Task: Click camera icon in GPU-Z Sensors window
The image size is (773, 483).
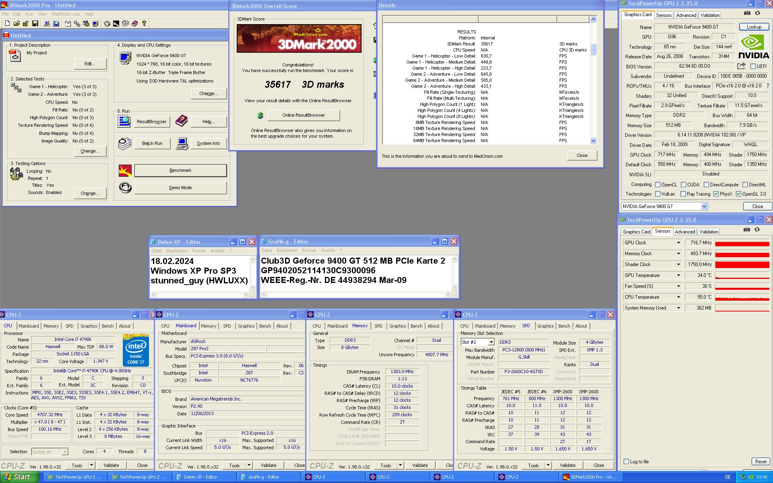Action: click(747, 229)
